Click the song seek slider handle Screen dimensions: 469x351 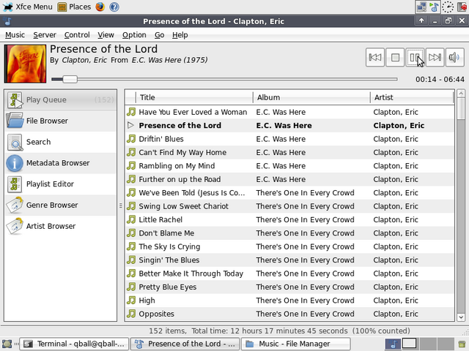pos(70,79)
